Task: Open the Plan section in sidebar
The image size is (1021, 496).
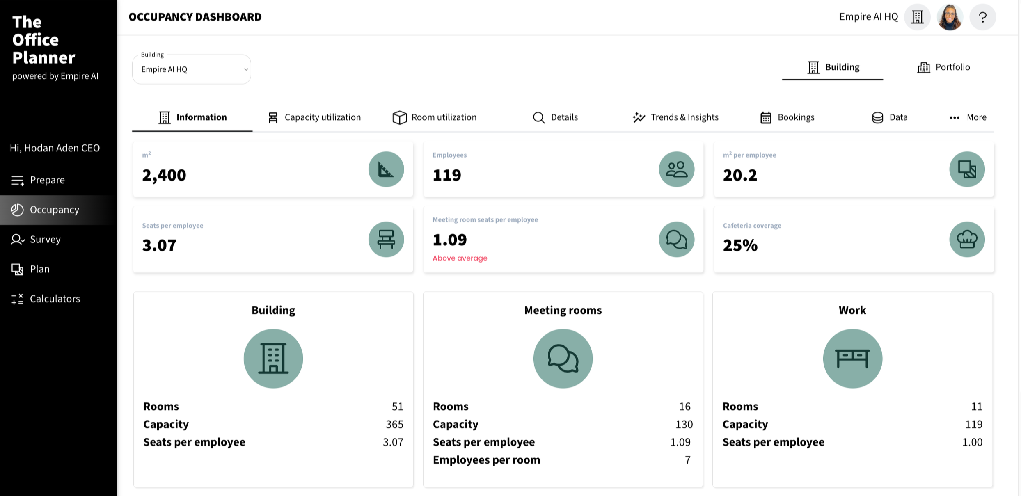Action: click(39, 269)
